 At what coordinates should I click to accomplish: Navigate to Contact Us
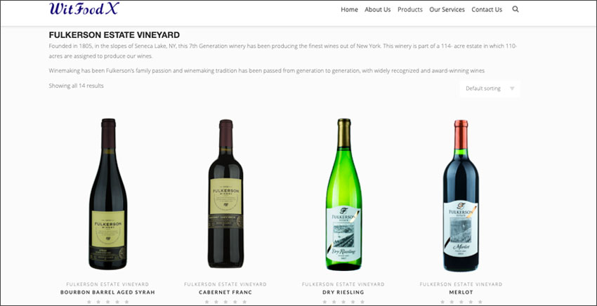pos(487,10)
